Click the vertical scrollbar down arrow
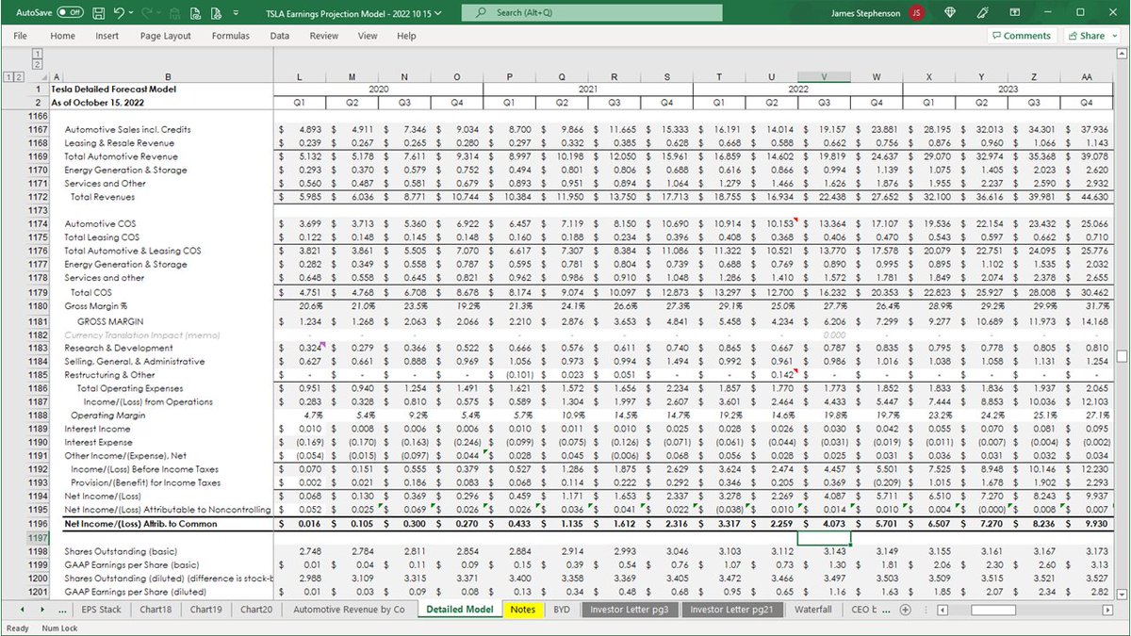The image size is (1131, 636). (x=1122, y=593)
